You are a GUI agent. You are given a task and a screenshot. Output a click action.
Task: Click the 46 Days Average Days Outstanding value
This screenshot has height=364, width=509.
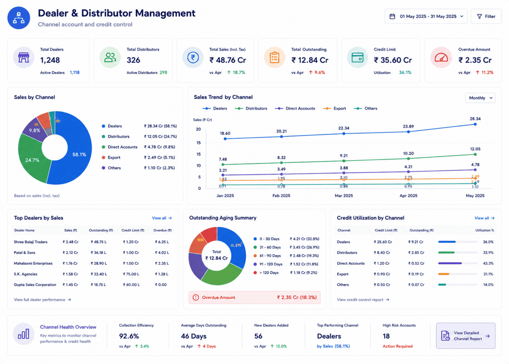click(194, 336)
